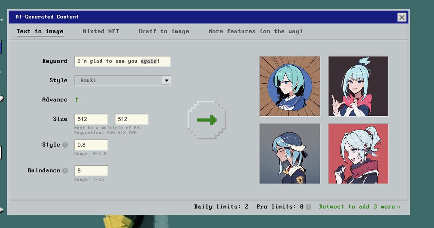The height and width of the screenshot is (228, 434).
Task: Click the Keyword label
Action: point(55,61)
